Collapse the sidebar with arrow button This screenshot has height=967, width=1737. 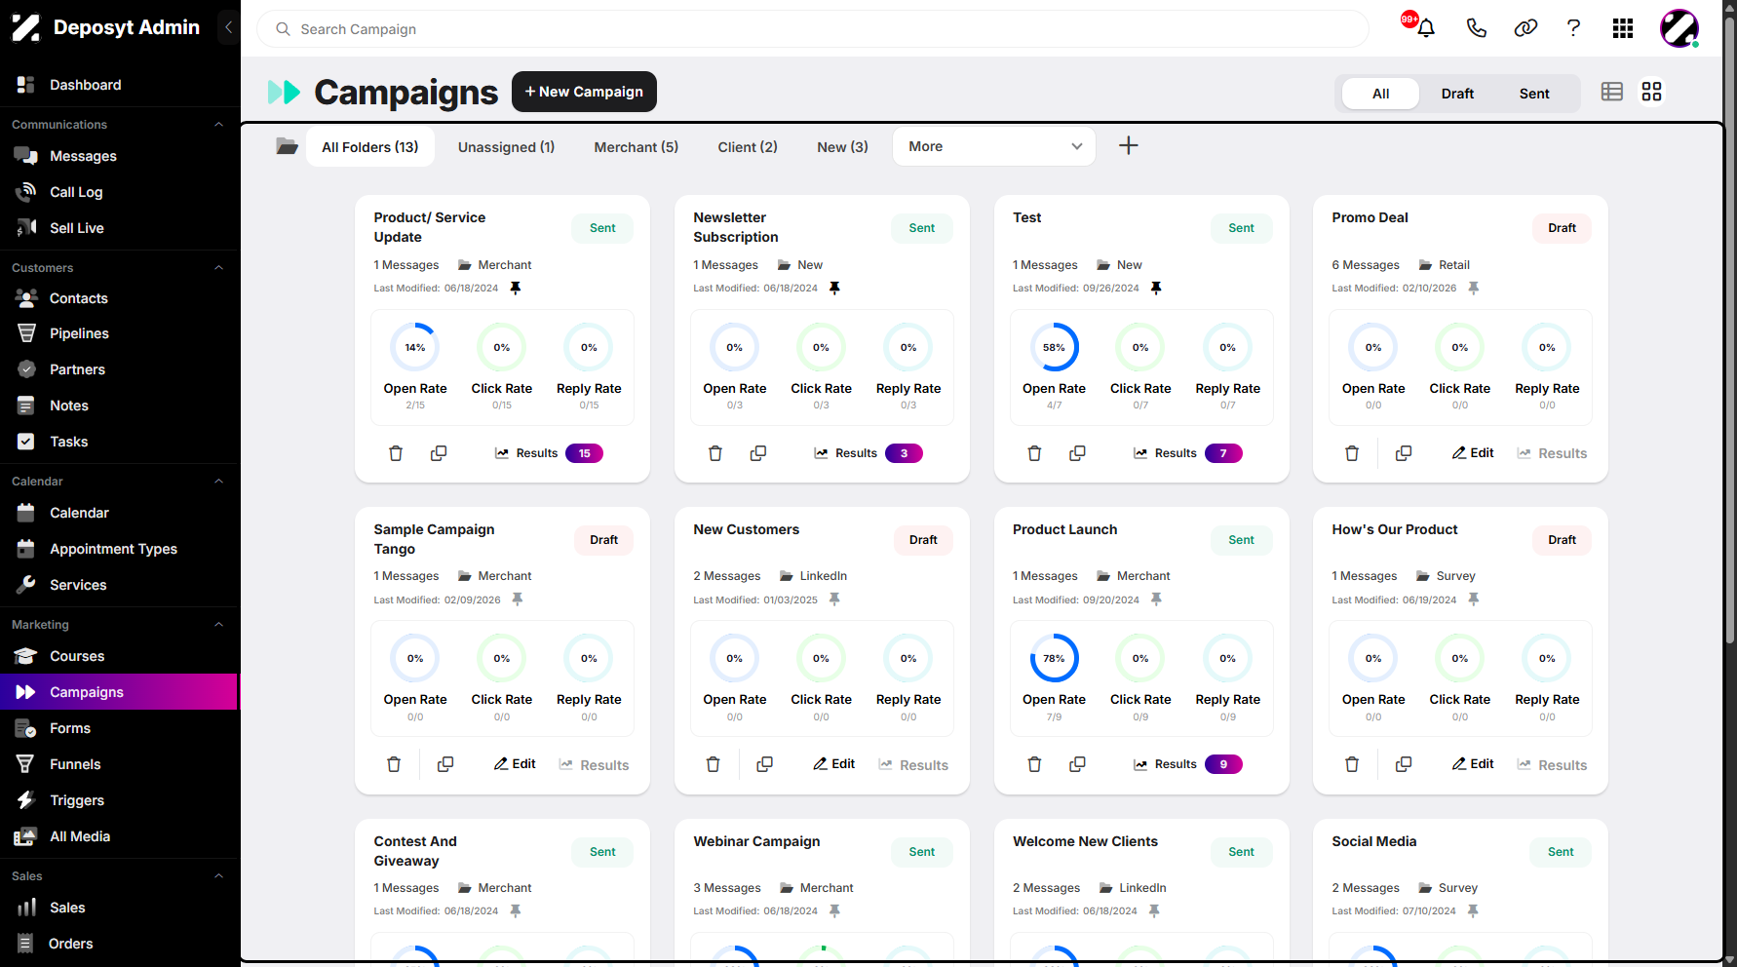[x=228, y=27]
